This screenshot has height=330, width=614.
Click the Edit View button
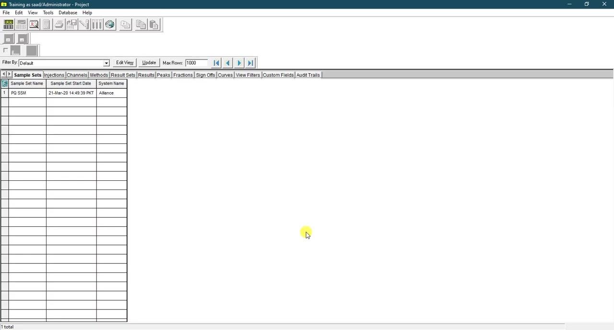125,63
